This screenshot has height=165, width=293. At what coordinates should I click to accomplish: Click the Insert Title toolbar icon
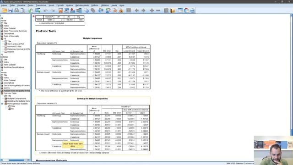186,11
